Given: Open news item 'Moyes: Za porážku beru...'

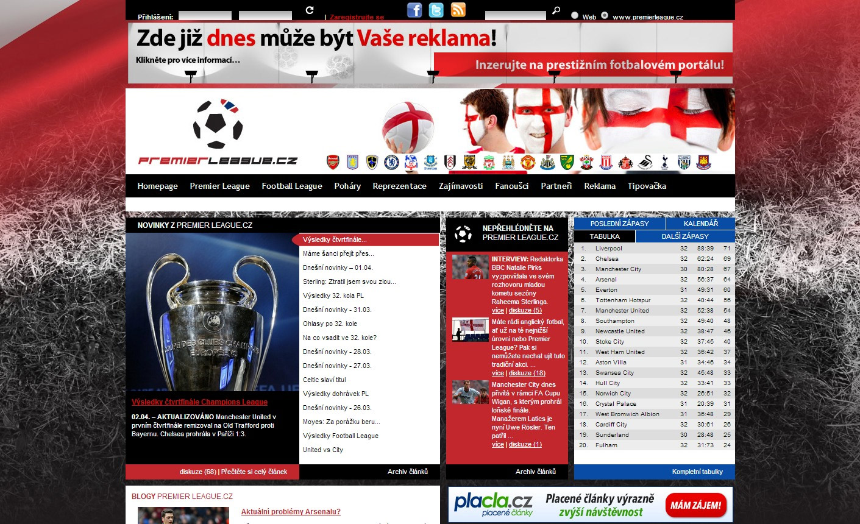Looking at the screenshot, I should 341,422.
